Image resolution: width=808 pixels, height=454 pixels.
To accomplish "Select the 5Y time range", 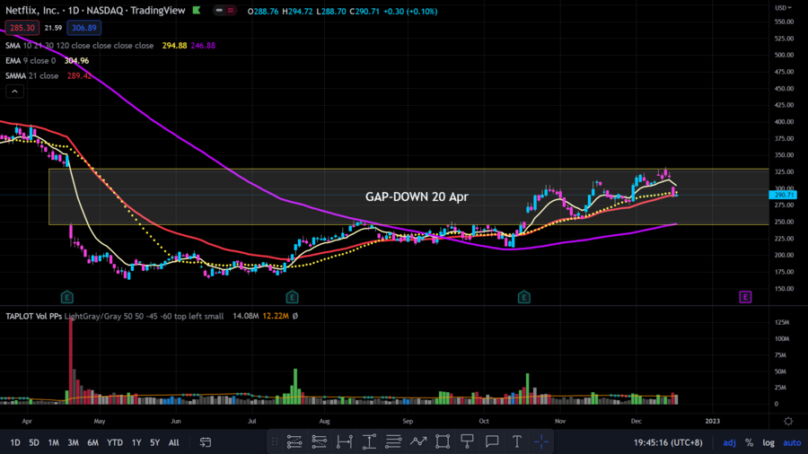I will point(154,442).
